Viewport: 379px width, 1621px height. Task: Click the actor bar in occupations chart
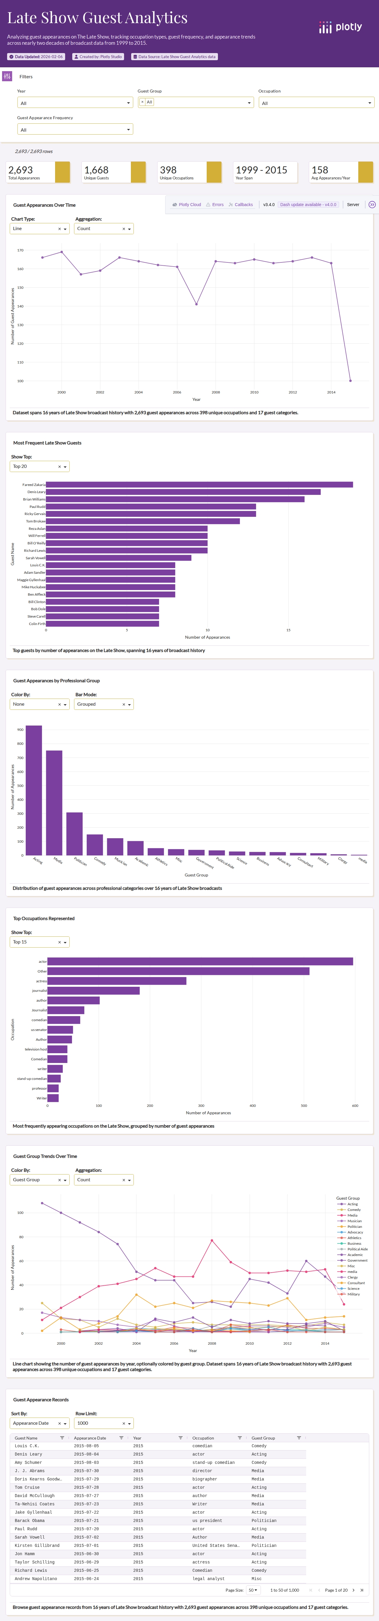click(x=200, y=962)
